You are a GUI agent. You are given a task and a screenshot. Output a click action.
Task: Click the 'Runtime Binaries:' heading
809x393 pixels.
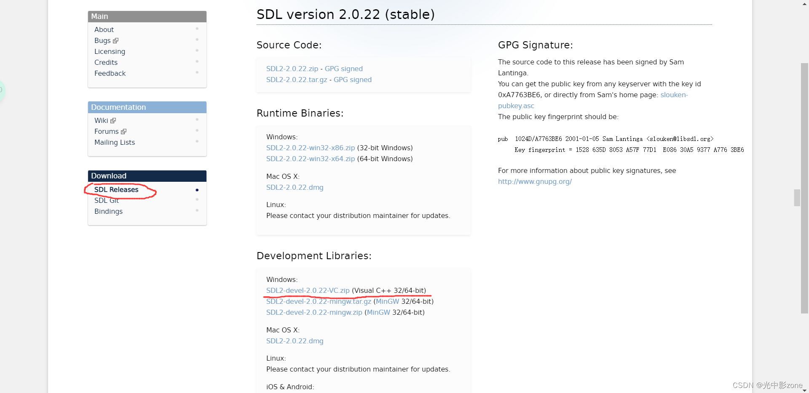pyautogui.click(x=300, y=113)
